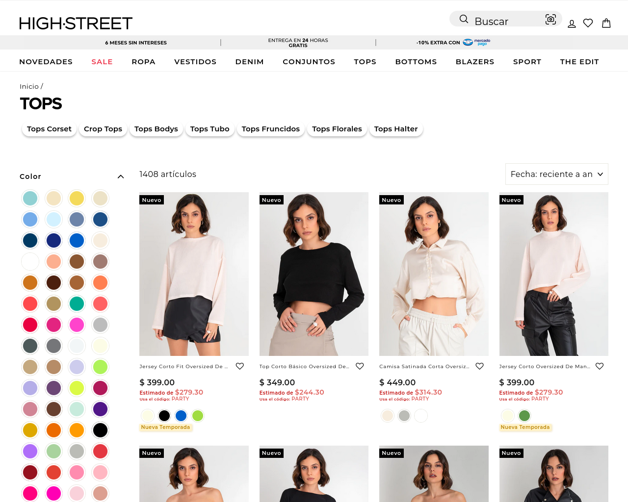Click the $ 349.00 price
This screenshot has height=502, width=628.
[x=277, y=382]
